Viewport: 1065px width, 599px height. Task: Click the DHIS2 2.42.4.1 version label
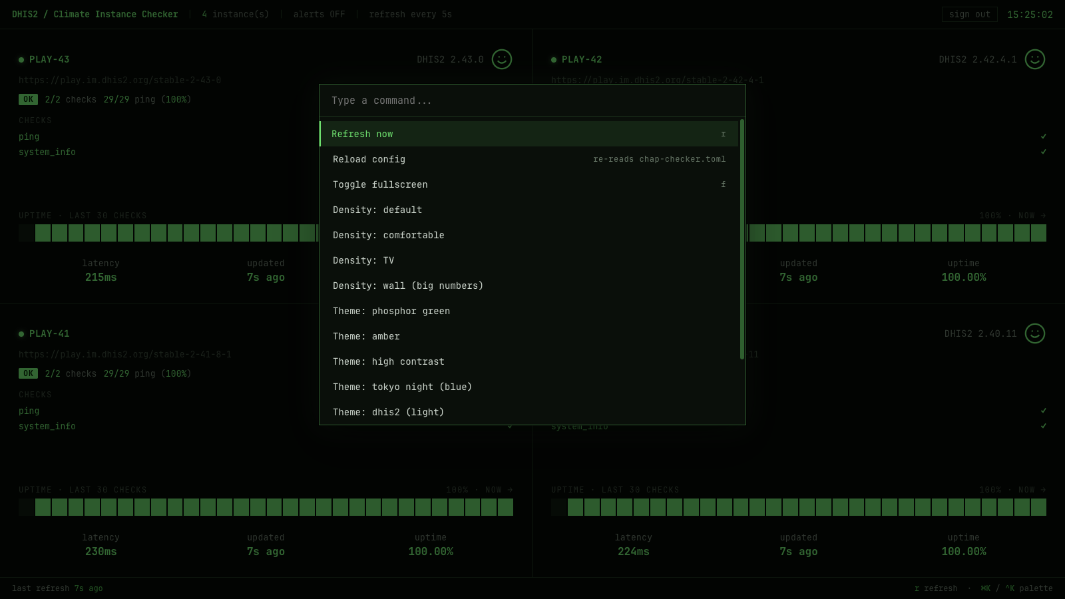point(978,59)
